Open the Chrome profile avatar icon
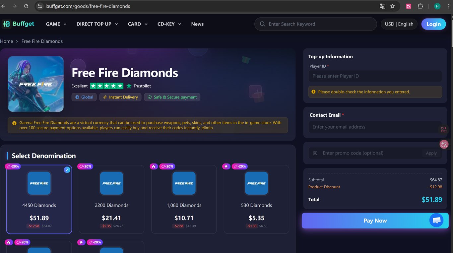The height and width of the screenshot is (253, 453). pos(437,6)
